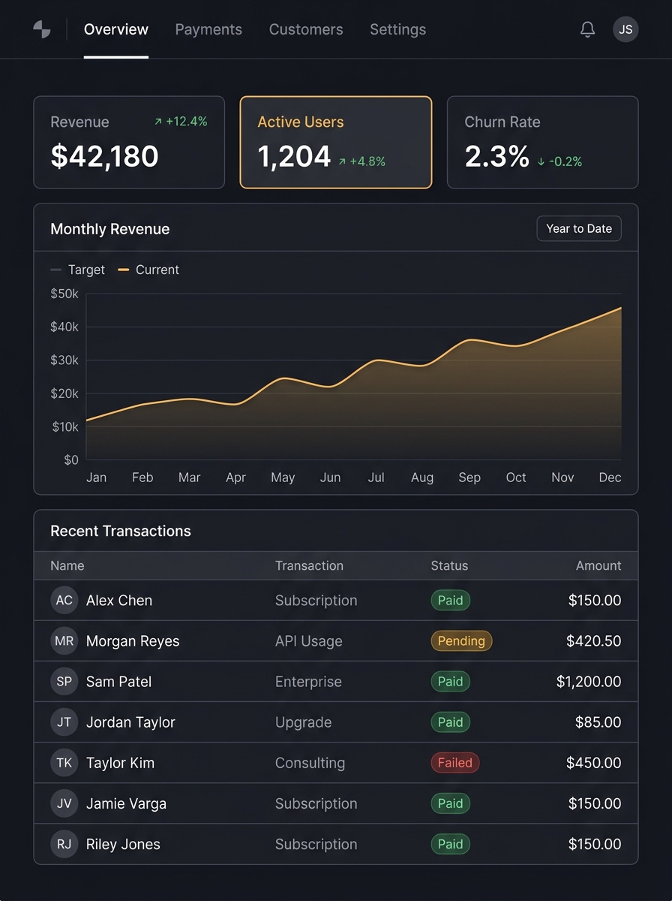Click the Recent Transactions heading

click(121, 531)
